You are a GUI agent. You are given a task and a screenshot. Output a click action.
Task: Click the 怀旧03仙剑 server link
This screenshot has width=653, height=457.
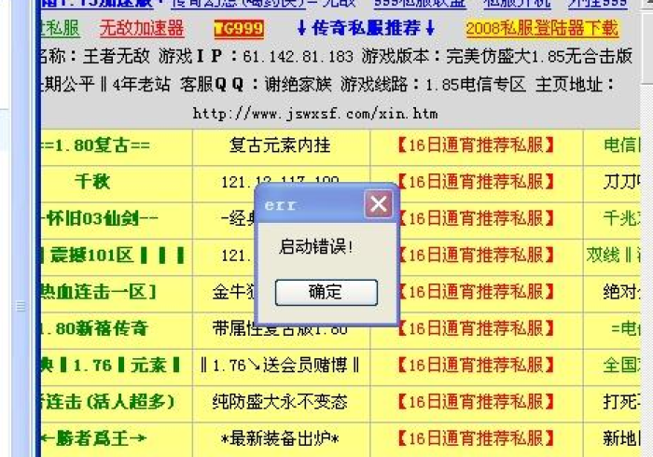tap(100, 218)
